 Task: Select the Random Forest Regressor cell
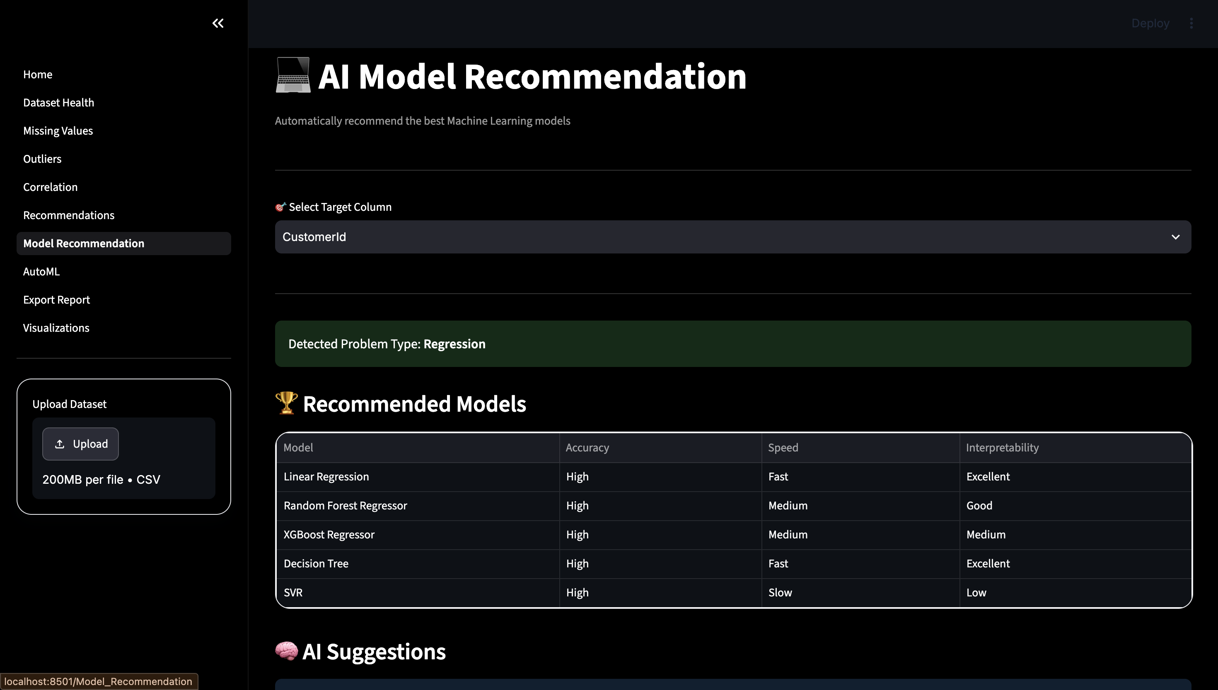click(x=418, y=506)
